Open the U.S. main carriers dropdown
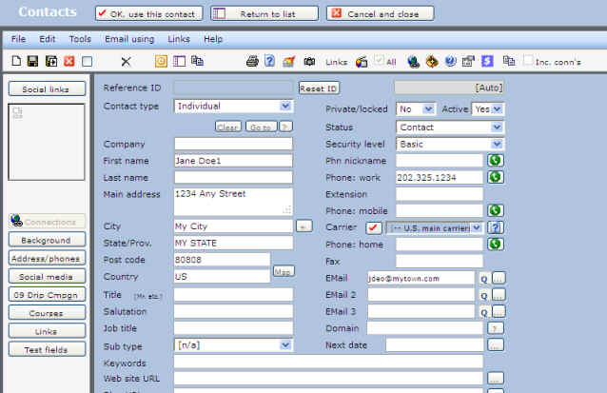 (x=435, y=228)
